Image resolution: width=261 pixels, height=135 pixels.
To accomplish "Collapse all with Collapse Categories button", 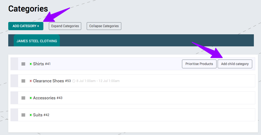I will click(x=104, y=26).
